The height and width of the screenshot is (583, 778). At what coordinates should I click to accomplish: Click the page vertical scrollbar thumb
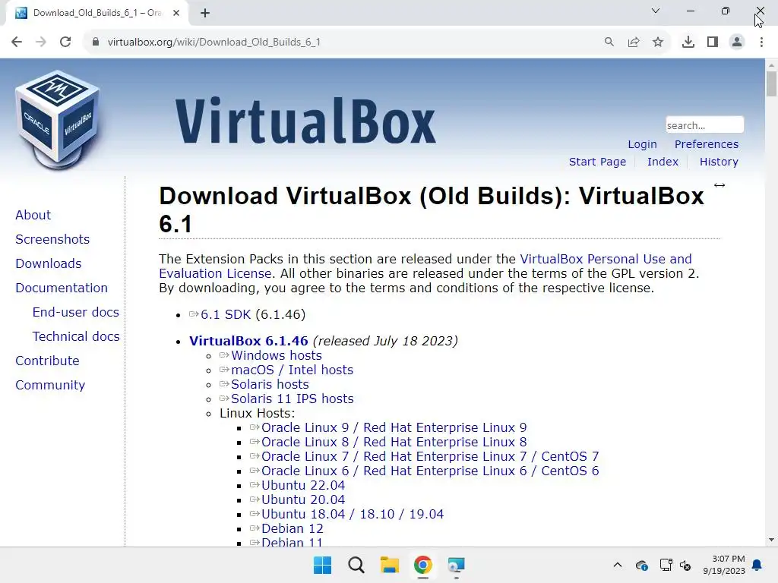(771, 84)
